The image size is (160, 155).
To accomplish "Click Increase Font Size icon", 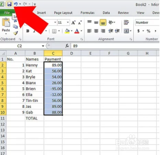I will 73,23.
